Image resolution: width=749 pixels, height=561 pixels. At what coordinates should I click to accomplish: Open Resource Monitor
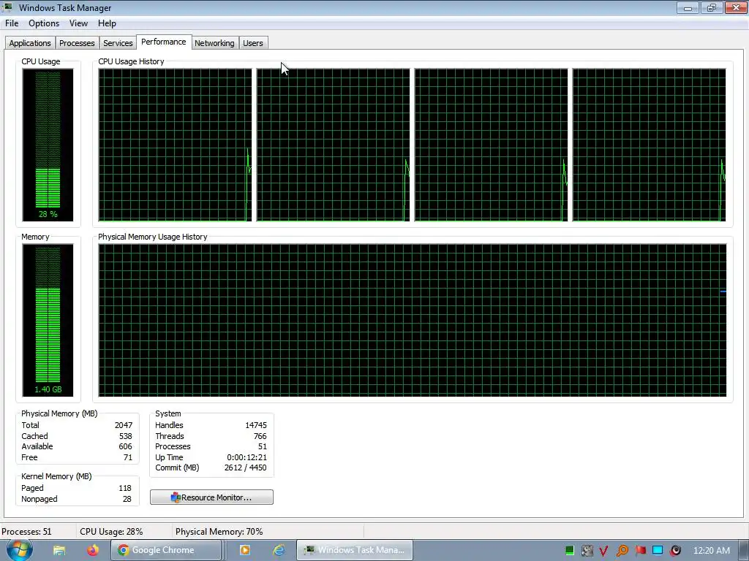click(x=211, y=497)
